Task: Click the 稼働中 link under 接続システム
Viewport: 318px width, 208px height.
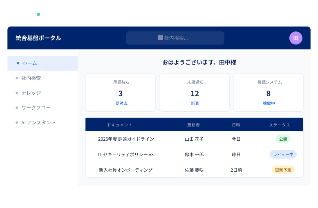Action: click(269, 104)
